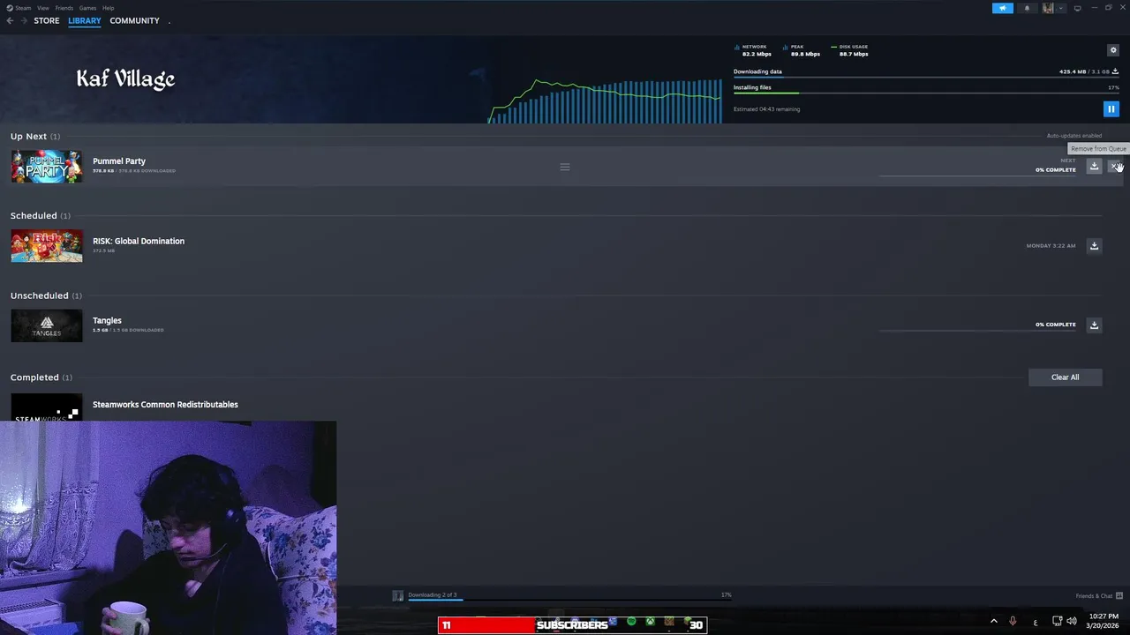The height and width of the screenshot is (635, 1130).
Task: Click the Peak 89.8 Mbps stat
Action: tap(802, 50)
